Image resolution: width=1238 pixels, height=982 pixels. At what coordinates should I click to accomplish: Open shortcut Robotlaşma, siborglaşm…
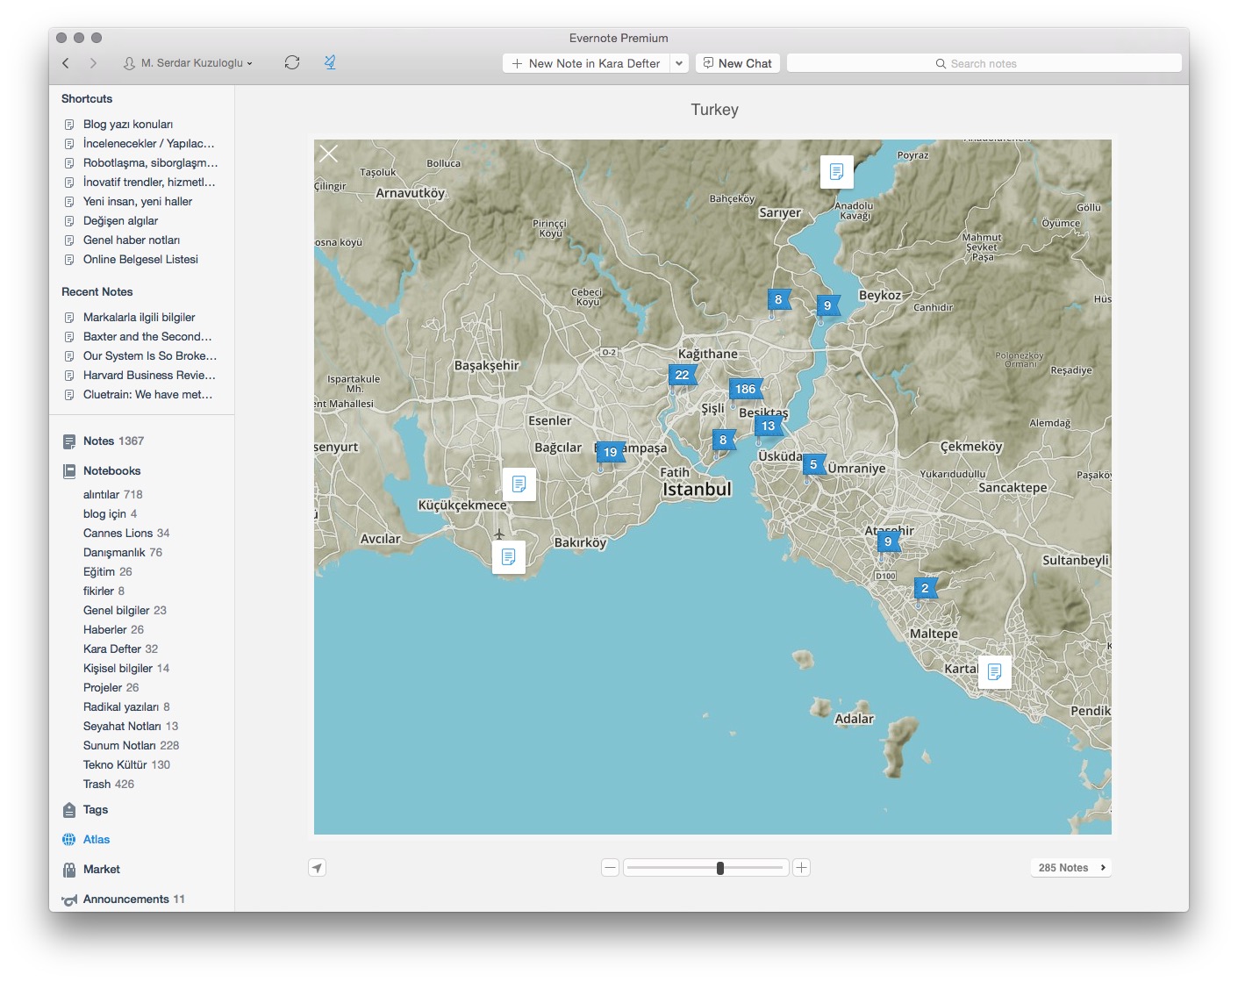(x=150, y=163)
